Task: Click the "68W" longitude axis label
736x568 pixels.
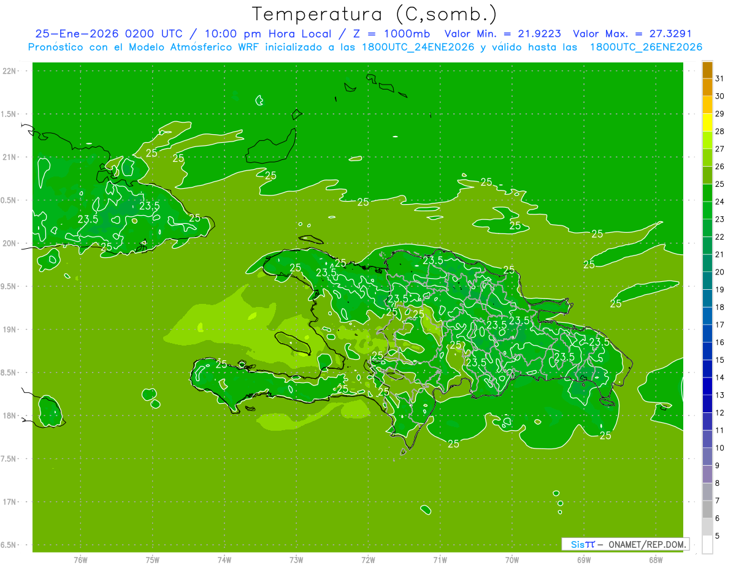Action: pyautogui.click(x=656, y=559)
